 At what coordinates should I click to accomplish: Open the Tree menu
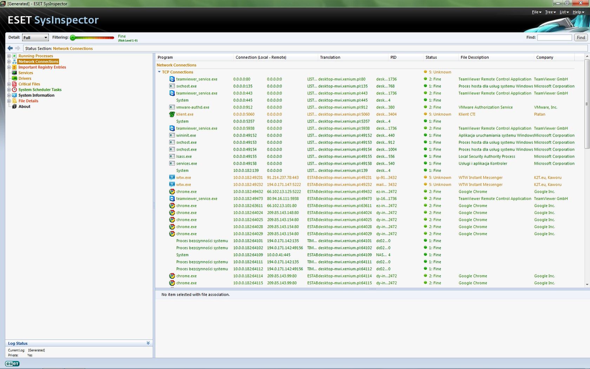[x=550, y=12]
